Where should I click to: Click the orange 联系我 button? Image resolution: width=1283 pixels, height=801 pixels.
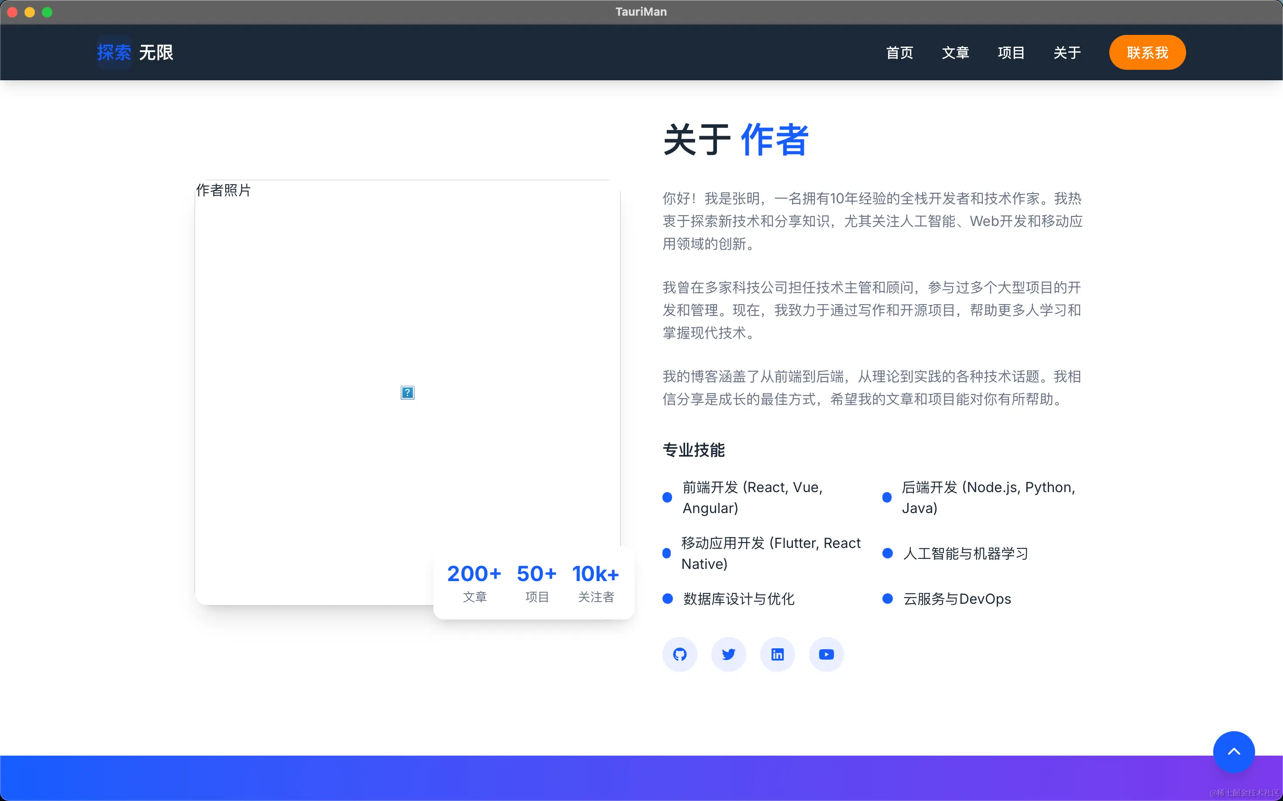point(1147,52)
